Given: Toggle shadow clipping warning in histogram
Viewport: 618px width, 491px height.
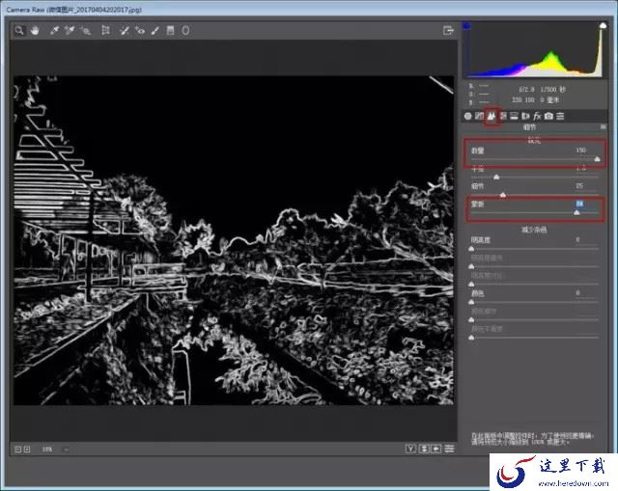Looking at the screenshot, I should tap(467, 26).
